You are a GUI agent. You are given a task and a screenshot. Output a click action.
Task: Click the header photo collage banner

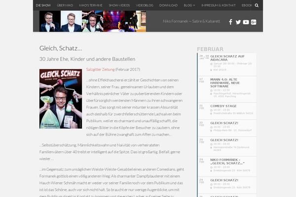93,21
